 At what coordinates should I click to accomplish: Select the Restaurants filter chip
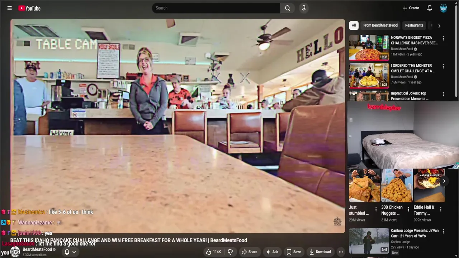pos(414,25)
